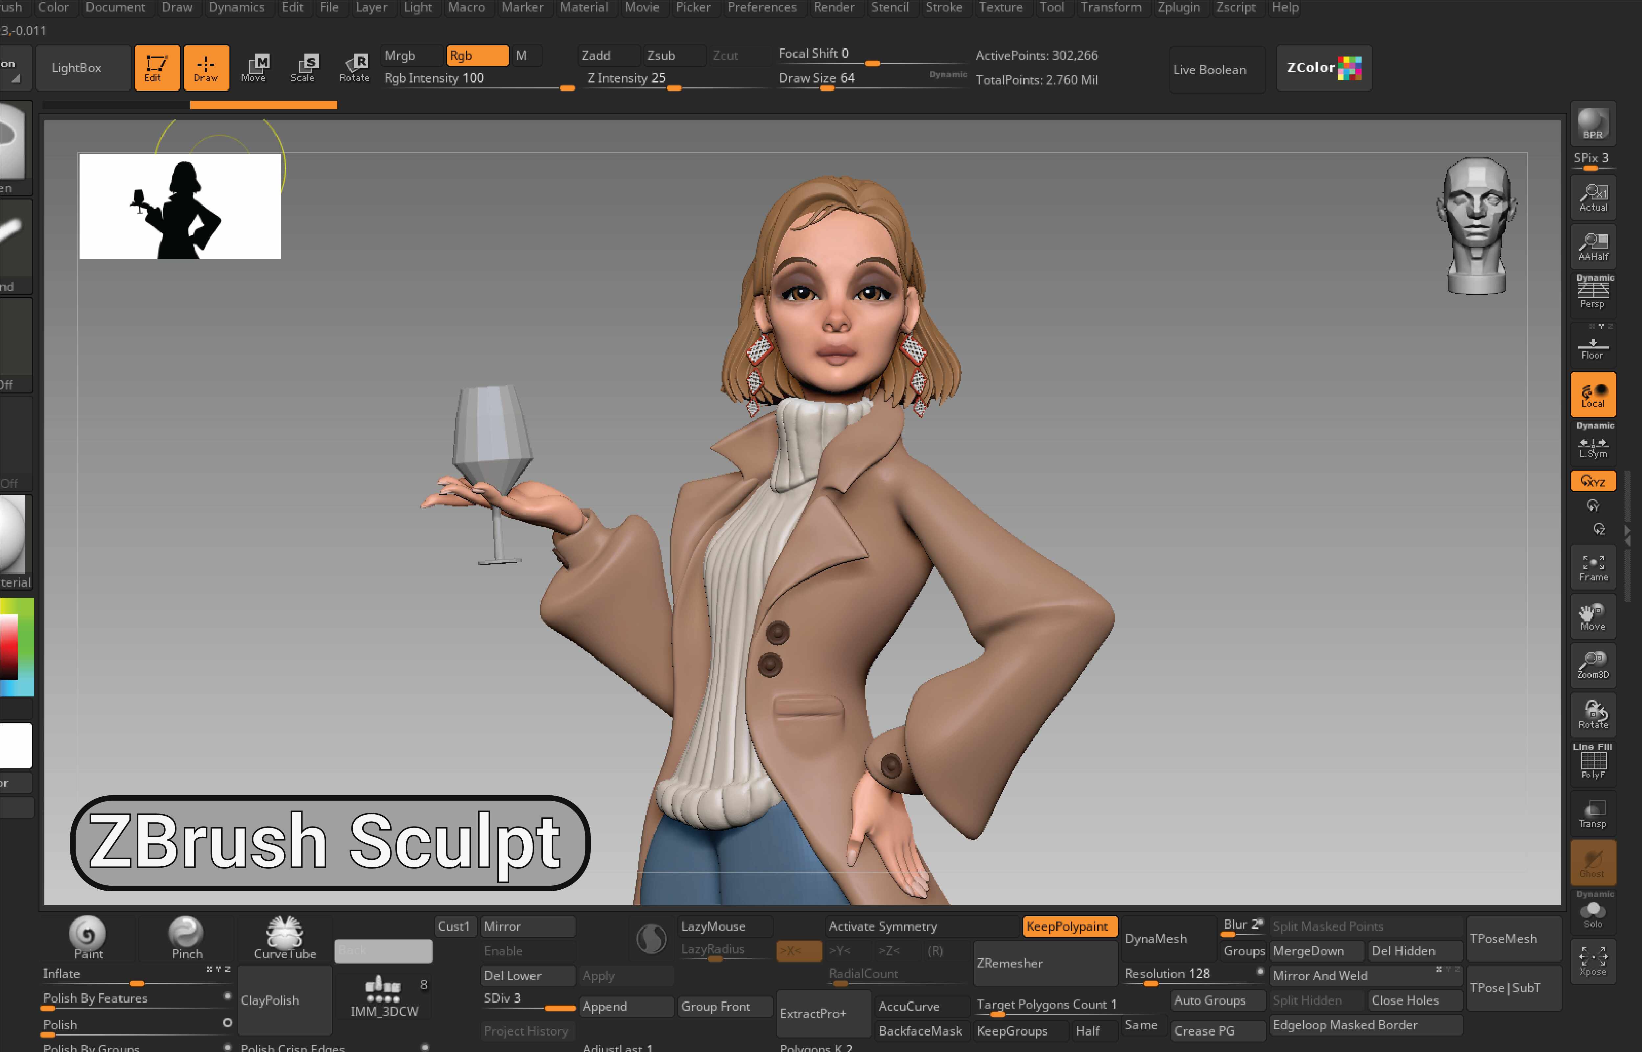The width and height of the screenshot is (1642, 1052).
Task: Activate the Draw mode icon
Action: pos(206,68)
